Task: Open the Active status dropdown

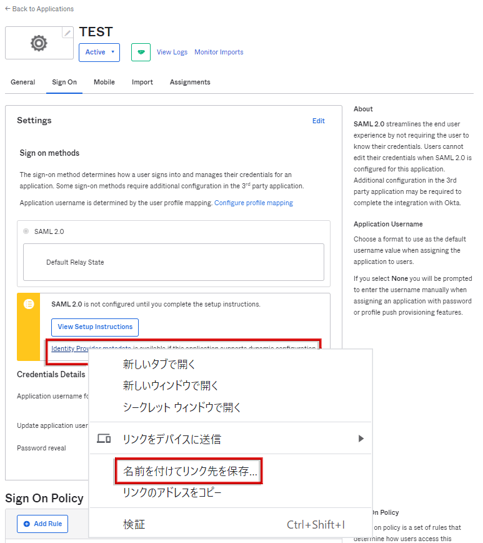Action: tap(99, 53)
